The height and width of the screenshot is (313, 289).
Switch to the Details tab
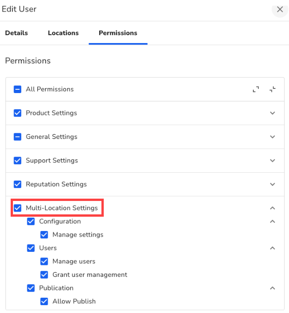(x=16, y=33)
